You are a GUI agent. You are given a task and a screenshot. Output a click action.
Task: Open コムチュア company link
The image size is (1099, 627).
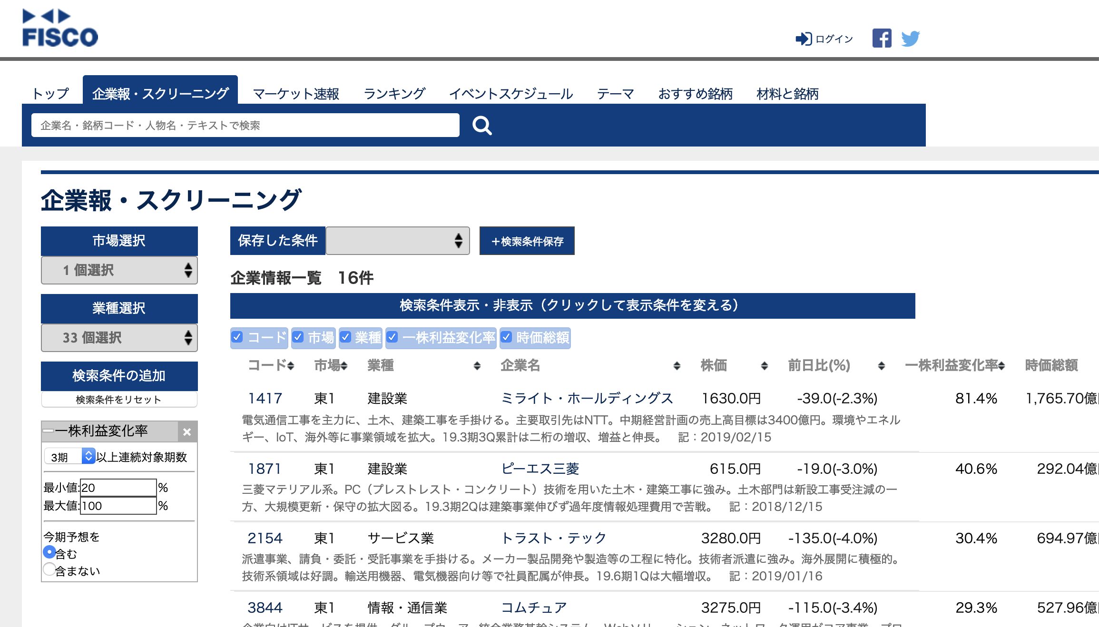tap(534, 607)
